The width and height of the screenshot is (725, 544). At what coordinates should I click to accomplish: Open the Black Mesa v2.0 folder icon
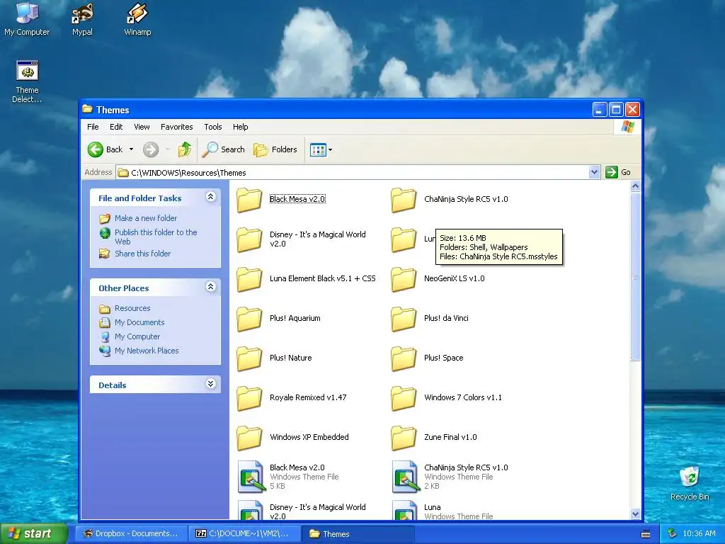(250, 200)
